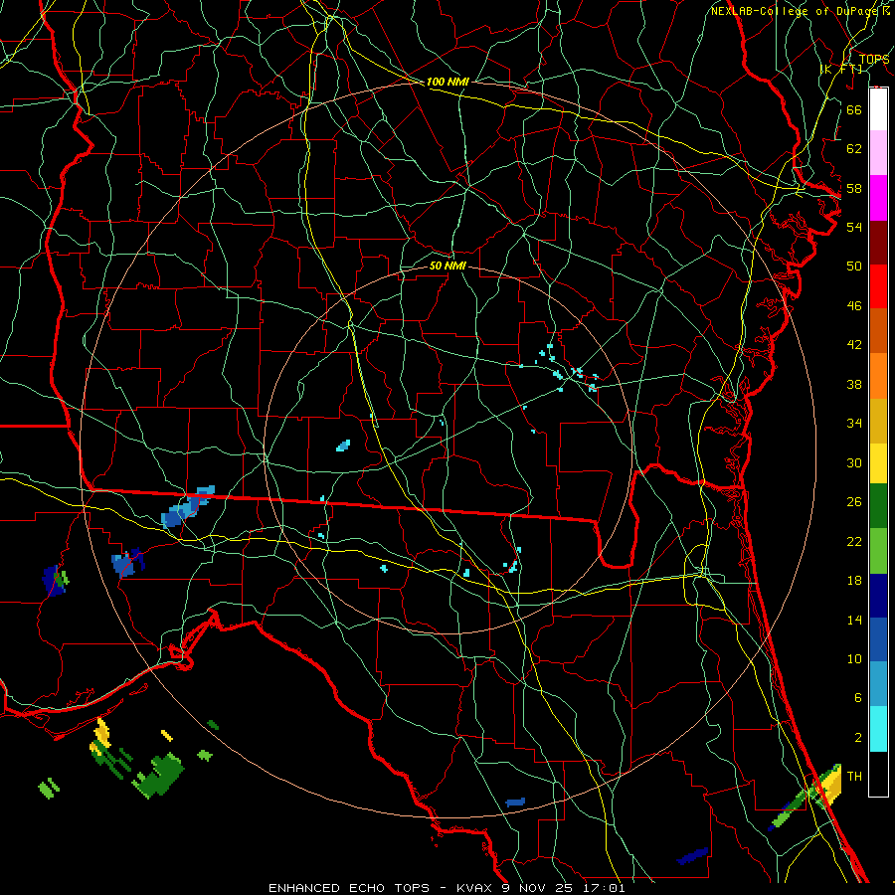This screenshot has height=895, width=895.
Task: Click the legend value 54
Action: click(x=854, y=227)
